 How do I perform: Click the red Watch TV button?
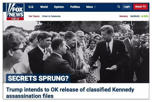tap(140, 7)
